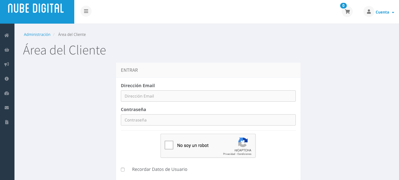399x180 pixels.
Task: Click the home icon in the sidebar
Action: click(7, 35)
